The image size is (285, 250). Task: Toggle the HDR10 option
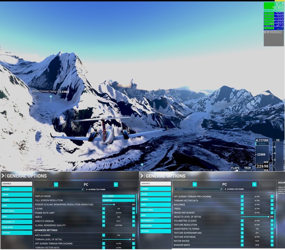[119, 217]
